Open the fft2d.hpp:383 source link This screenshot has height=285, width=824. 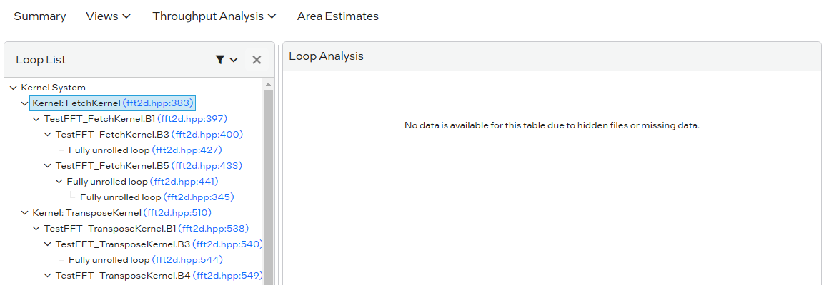158,103
